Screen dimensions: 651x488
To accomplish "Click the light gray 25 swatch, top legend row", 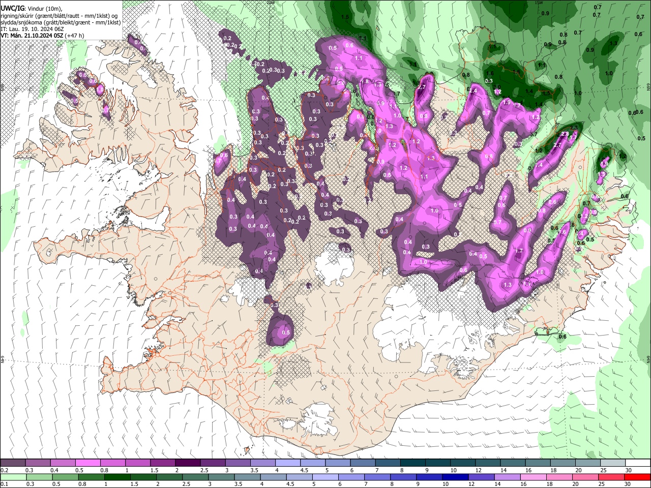I will 612,463.
